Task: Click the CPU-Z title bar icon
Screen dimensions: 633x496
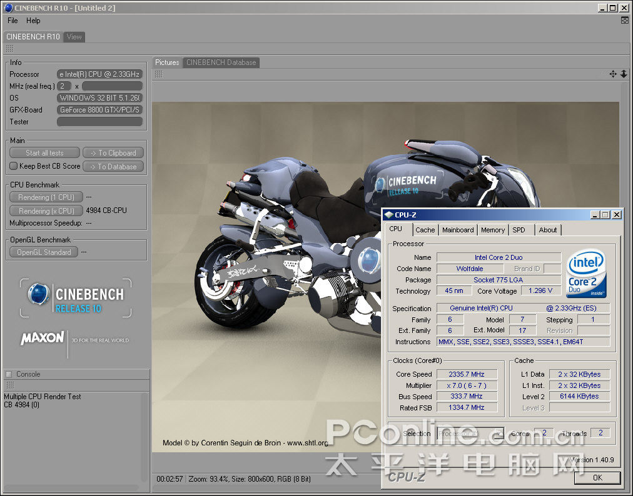Action: tap(388, 215)
